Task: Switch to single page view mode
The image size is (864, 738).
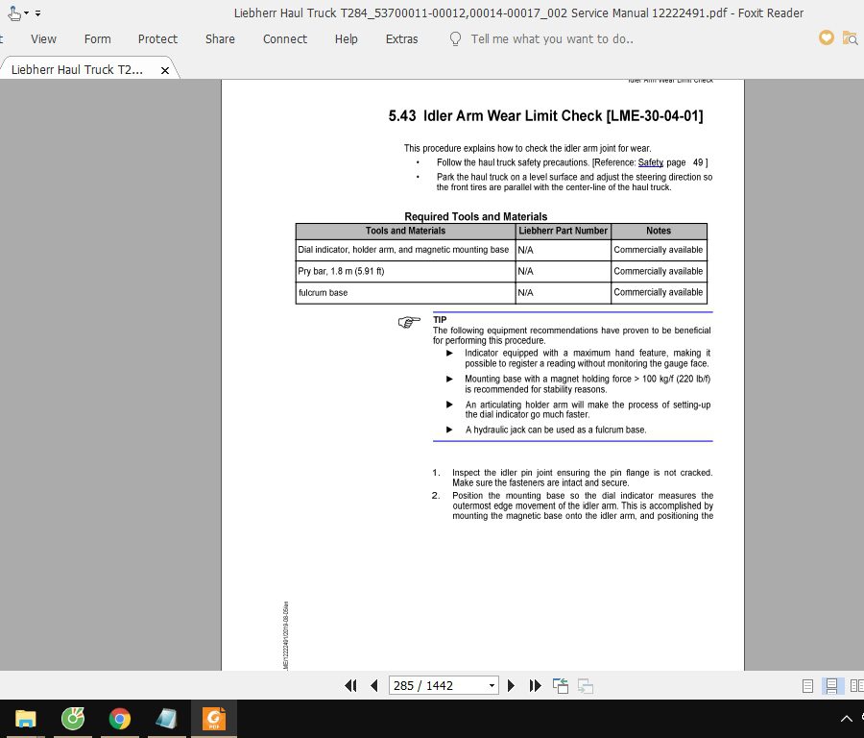Action: pos(807,686)
